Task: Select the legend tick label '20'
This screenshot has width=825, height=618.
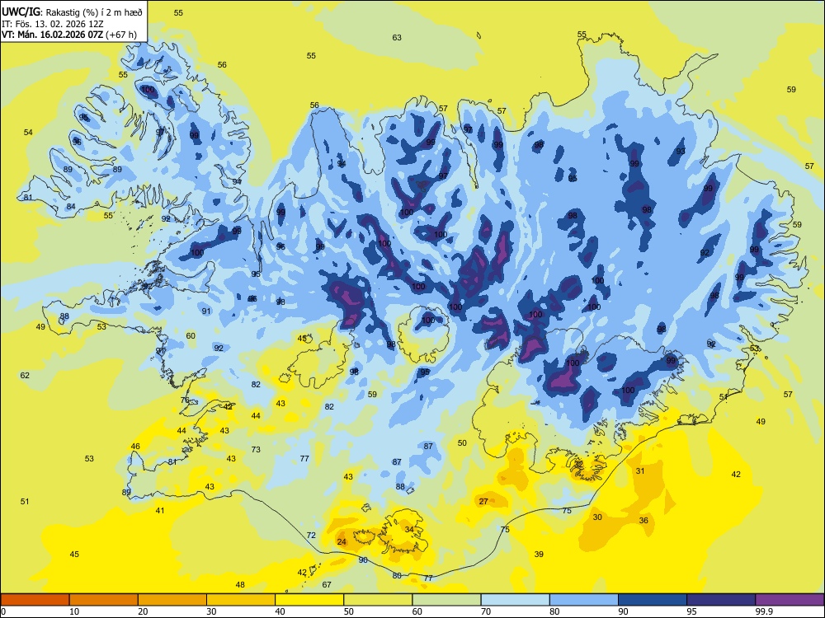Action: (x=143, y=611)
